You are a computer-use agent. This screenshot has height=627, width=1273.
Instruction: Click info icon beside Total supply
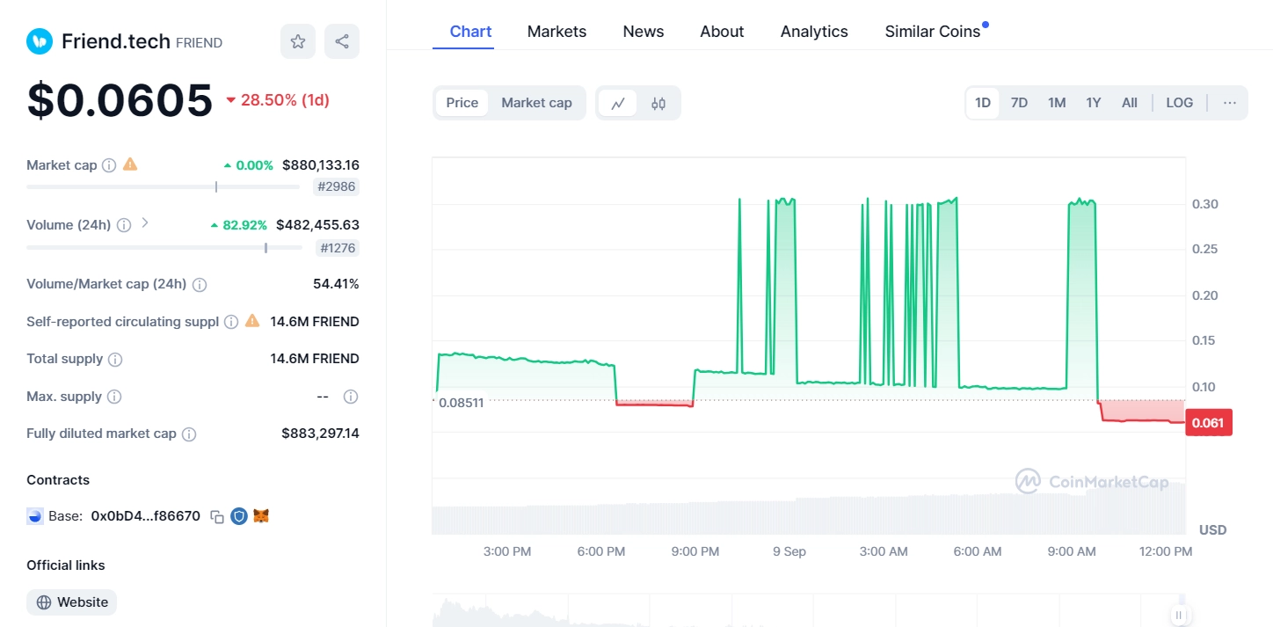point(115,360)
